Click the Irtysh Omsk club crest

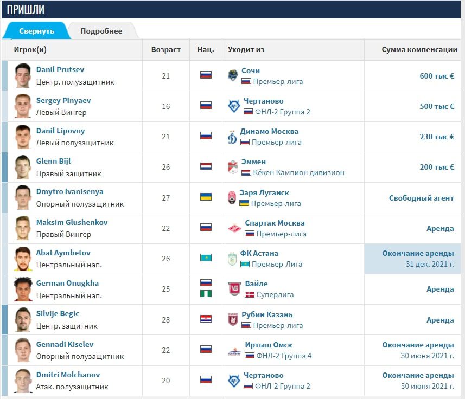(x=234, y=352)
